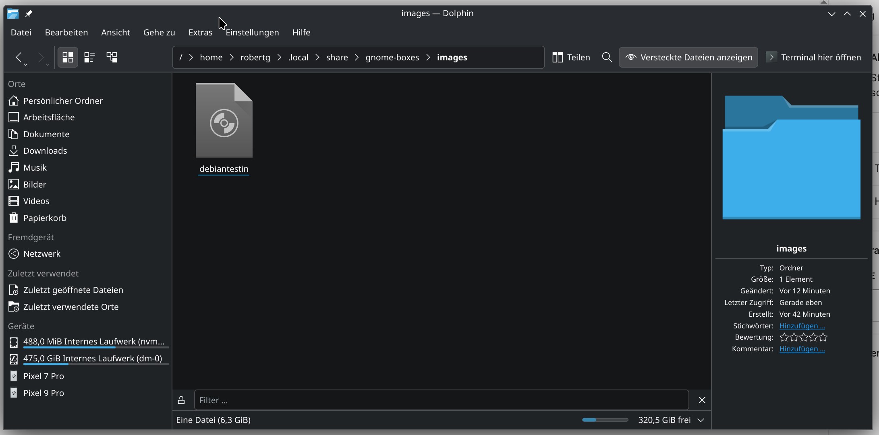Toggle split view with Teilen
The image size is (879, 435).
[x=571, y=57]
